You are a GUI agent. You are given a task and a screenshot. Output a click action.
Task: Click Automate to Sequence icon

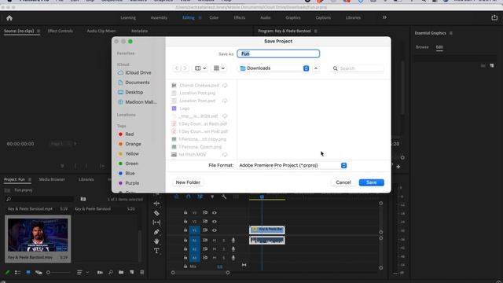point(100,273)
